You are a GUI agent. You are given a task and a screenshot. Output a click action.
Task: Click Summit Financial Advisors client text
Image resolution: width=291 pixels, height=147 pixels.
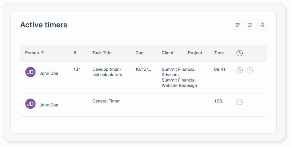178,72
